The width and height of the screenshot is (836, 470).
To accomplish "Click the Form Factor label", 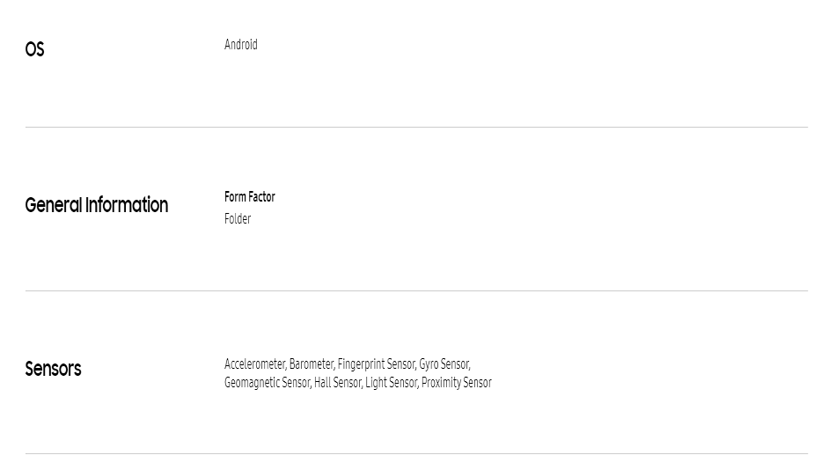I will (250, 197).
